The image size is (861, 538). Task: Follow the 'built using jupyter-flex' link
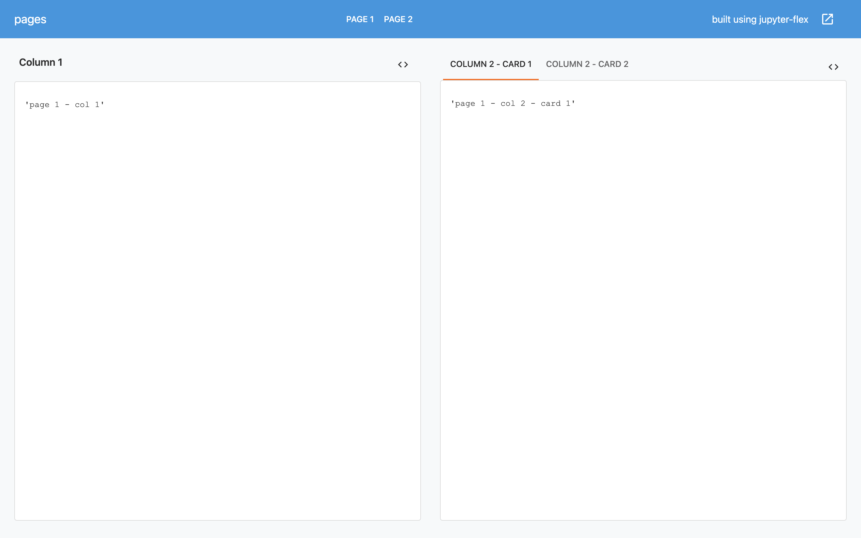point(760,19)
